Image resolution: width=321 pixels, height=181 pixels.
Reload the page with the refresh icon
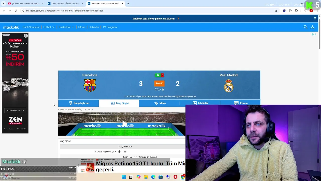click(x=16, y=11)
